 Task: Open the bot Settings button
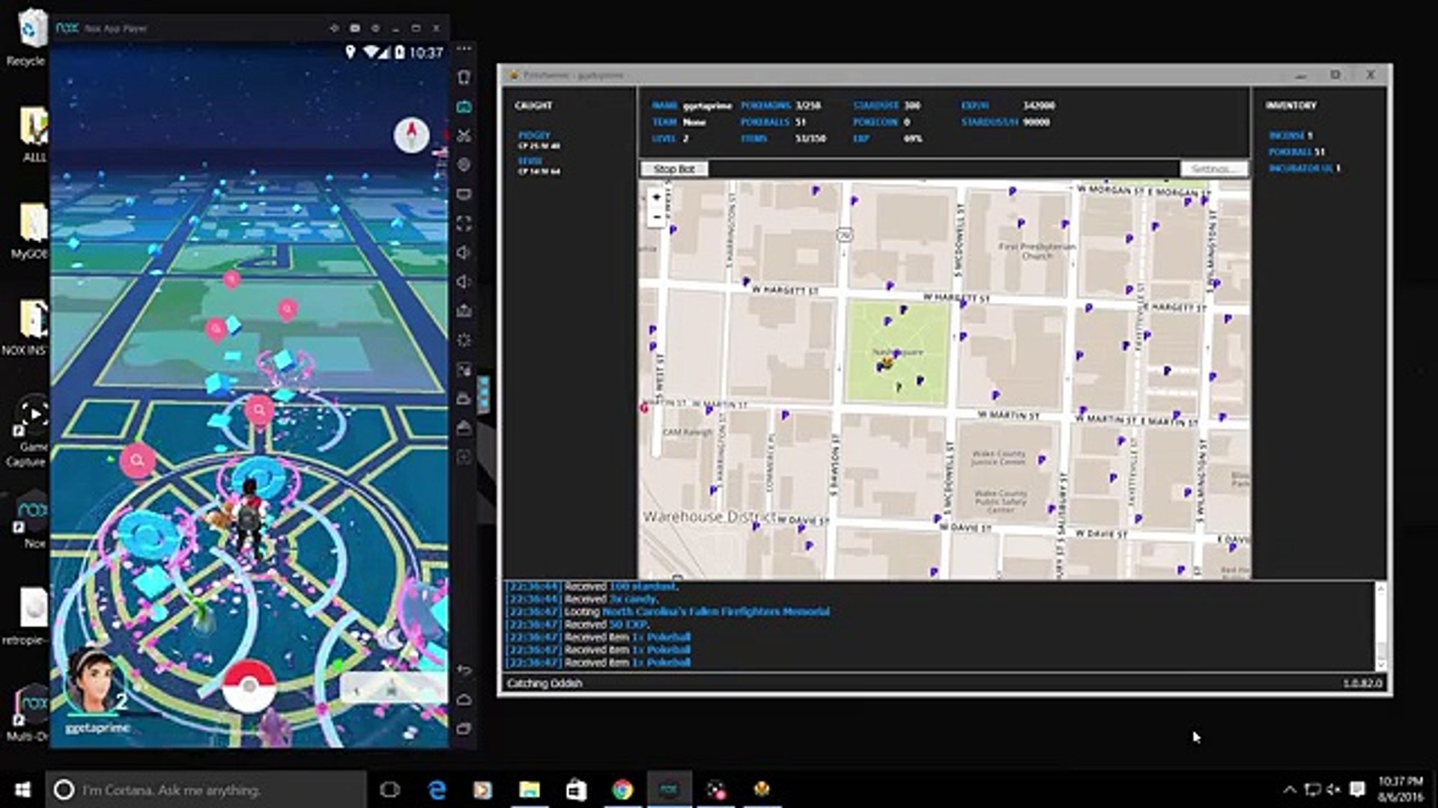(1213, 169)
